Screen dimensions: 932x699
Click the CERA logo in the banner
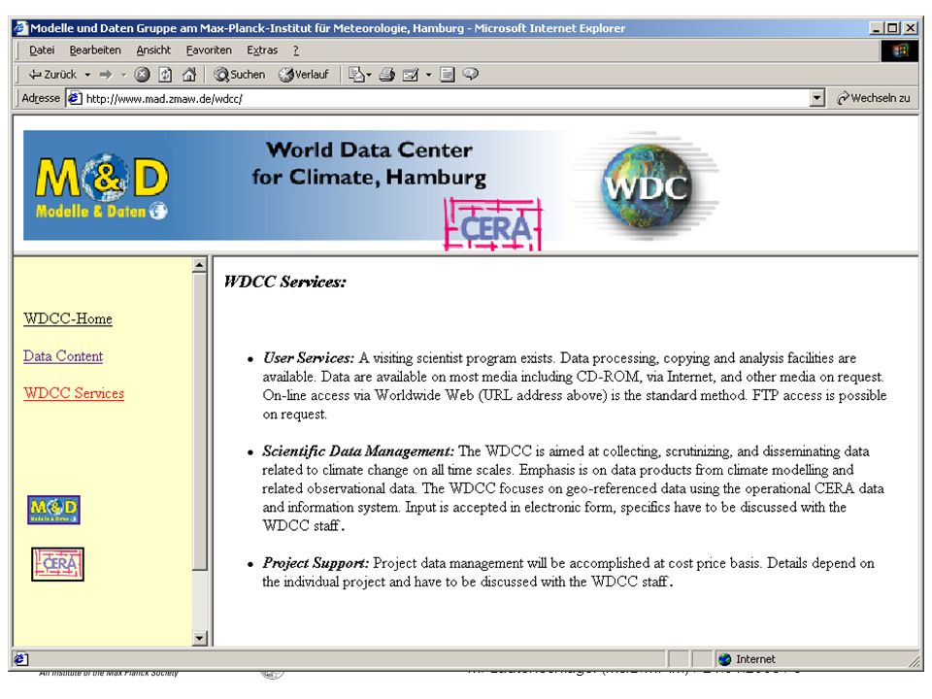click(x=493, y=224)
